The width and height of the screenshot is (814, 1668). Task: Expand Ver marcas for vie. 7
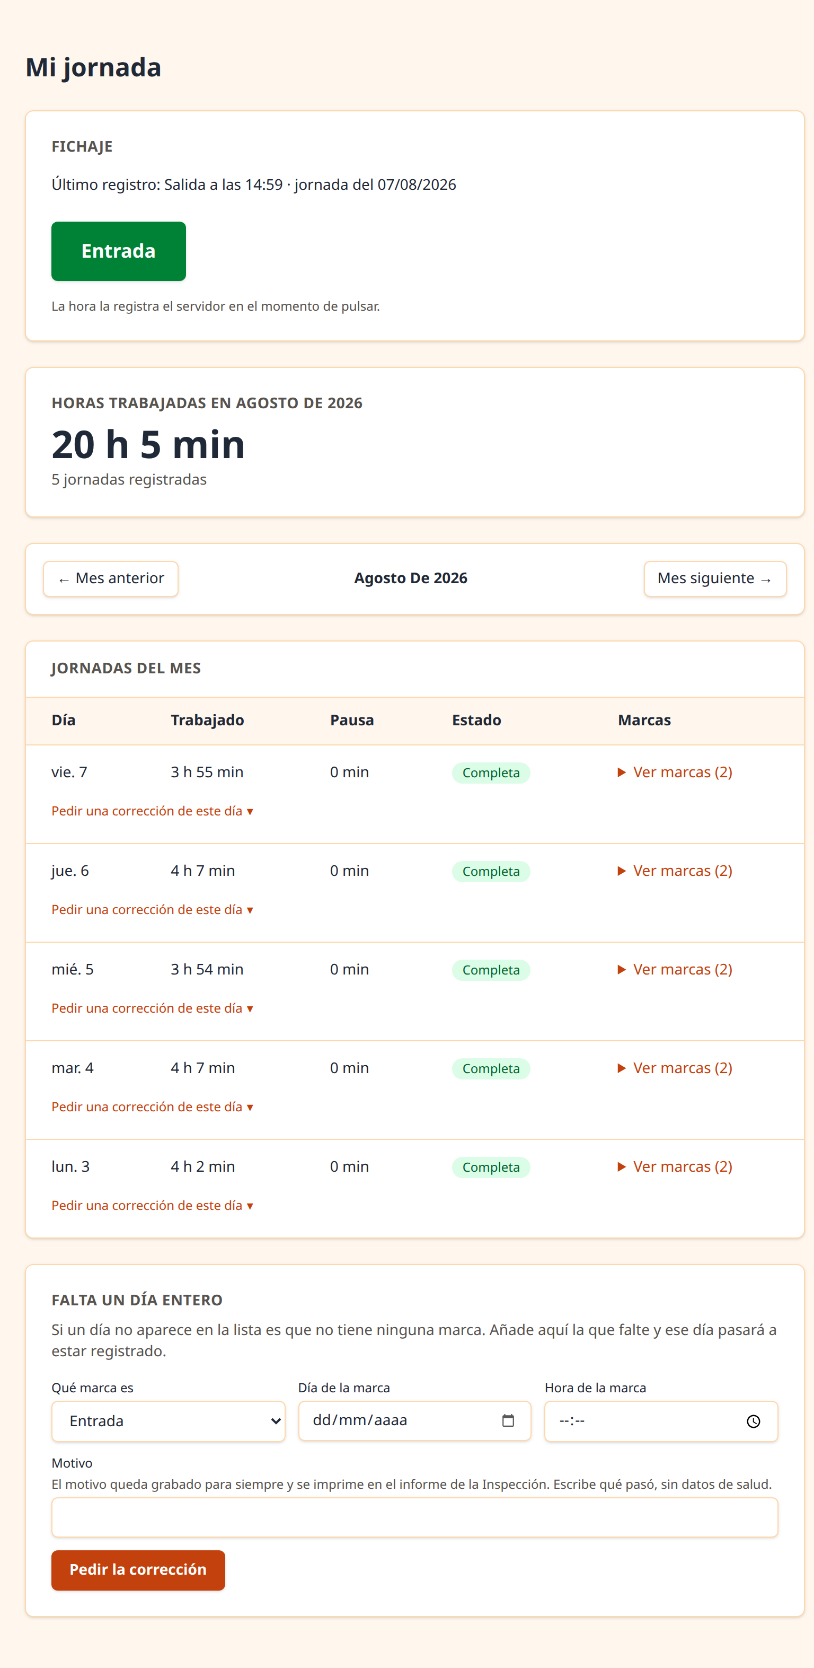tap(675, 772)
